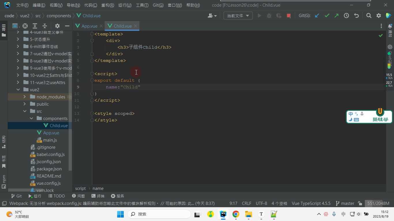Open the run configuration 当前文件 dropdown

(x=238, y=16)
